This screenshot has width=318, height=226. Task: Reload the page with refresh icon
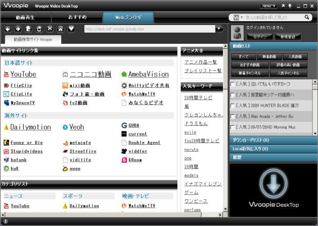pos(39,29)
